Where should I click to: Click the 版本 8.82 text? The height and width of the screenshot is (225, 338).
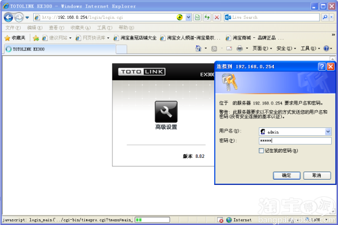coord(194,156)
